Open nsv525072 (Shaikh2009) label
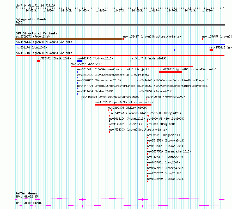The width and height of the screenshot is (232, 209). pos(54,58)
